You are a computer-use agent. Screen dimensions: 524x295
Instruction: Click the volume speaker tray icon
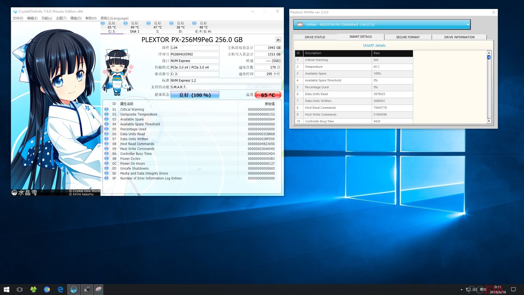(475, 290)
